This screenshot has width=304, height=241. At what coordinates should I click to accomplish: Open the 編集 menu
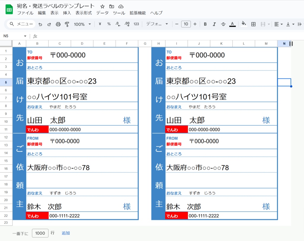(42, 13)
